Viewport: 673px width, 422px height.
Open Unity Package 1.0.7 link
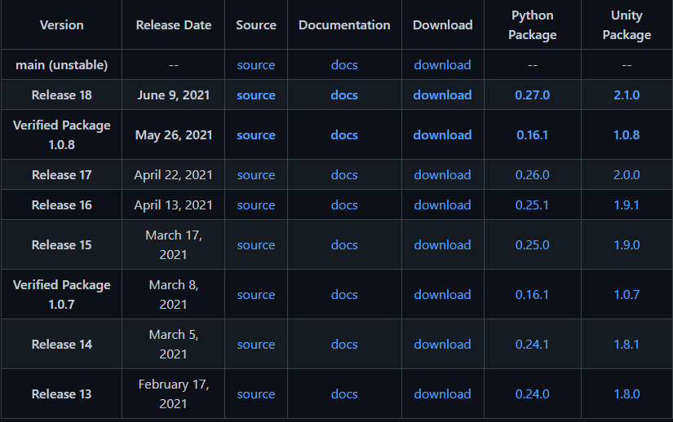627,294
